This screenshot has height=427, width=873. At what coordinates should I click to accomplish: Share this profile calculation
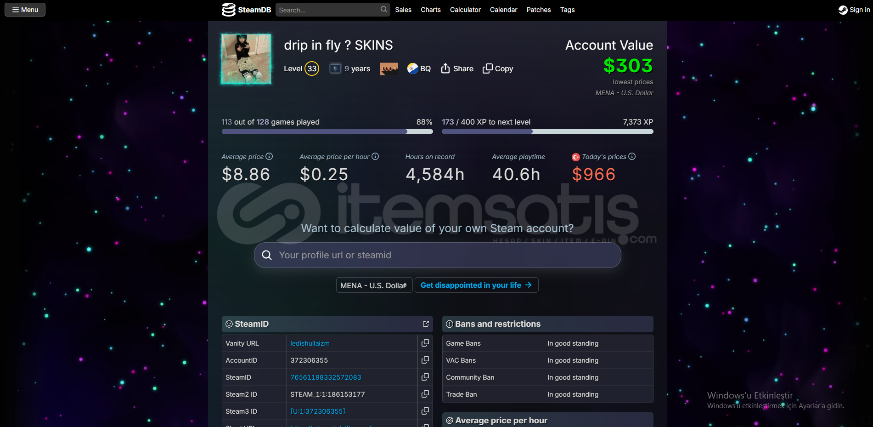click(457, 68)
